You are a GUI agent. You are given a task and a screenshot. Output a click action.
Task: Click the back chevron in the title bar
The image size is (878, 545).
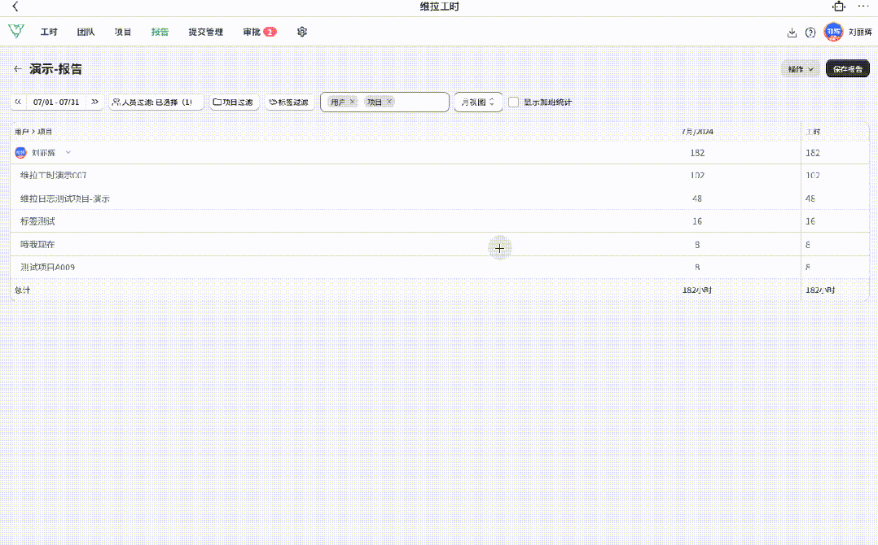[15, 7]
